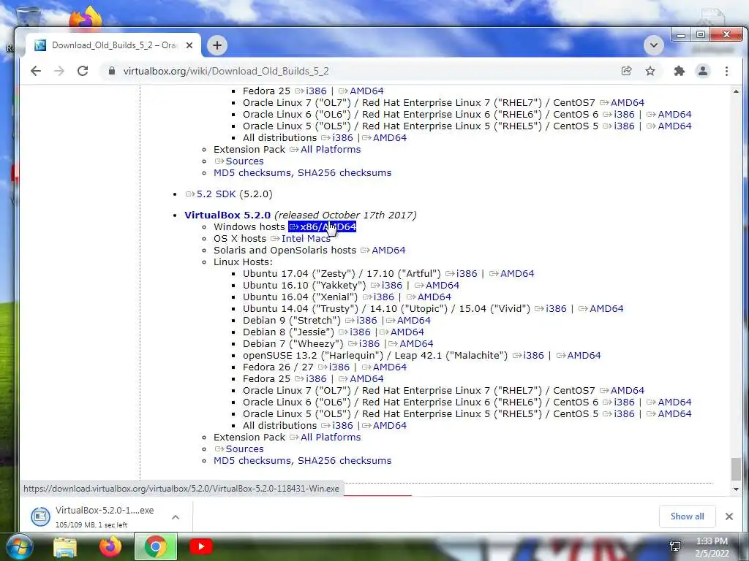The image size is (749, 561).
Task: Click lower Oracle Linux 5 AMD64 link
Action: click(669, 413)
